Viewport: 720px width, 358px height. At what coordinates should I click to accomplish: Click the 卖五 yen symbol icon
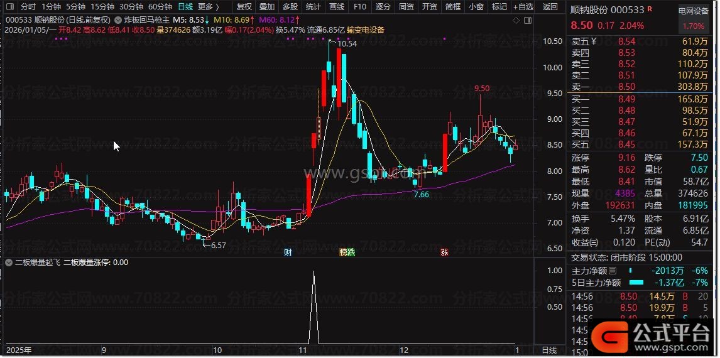click(594, 42)
